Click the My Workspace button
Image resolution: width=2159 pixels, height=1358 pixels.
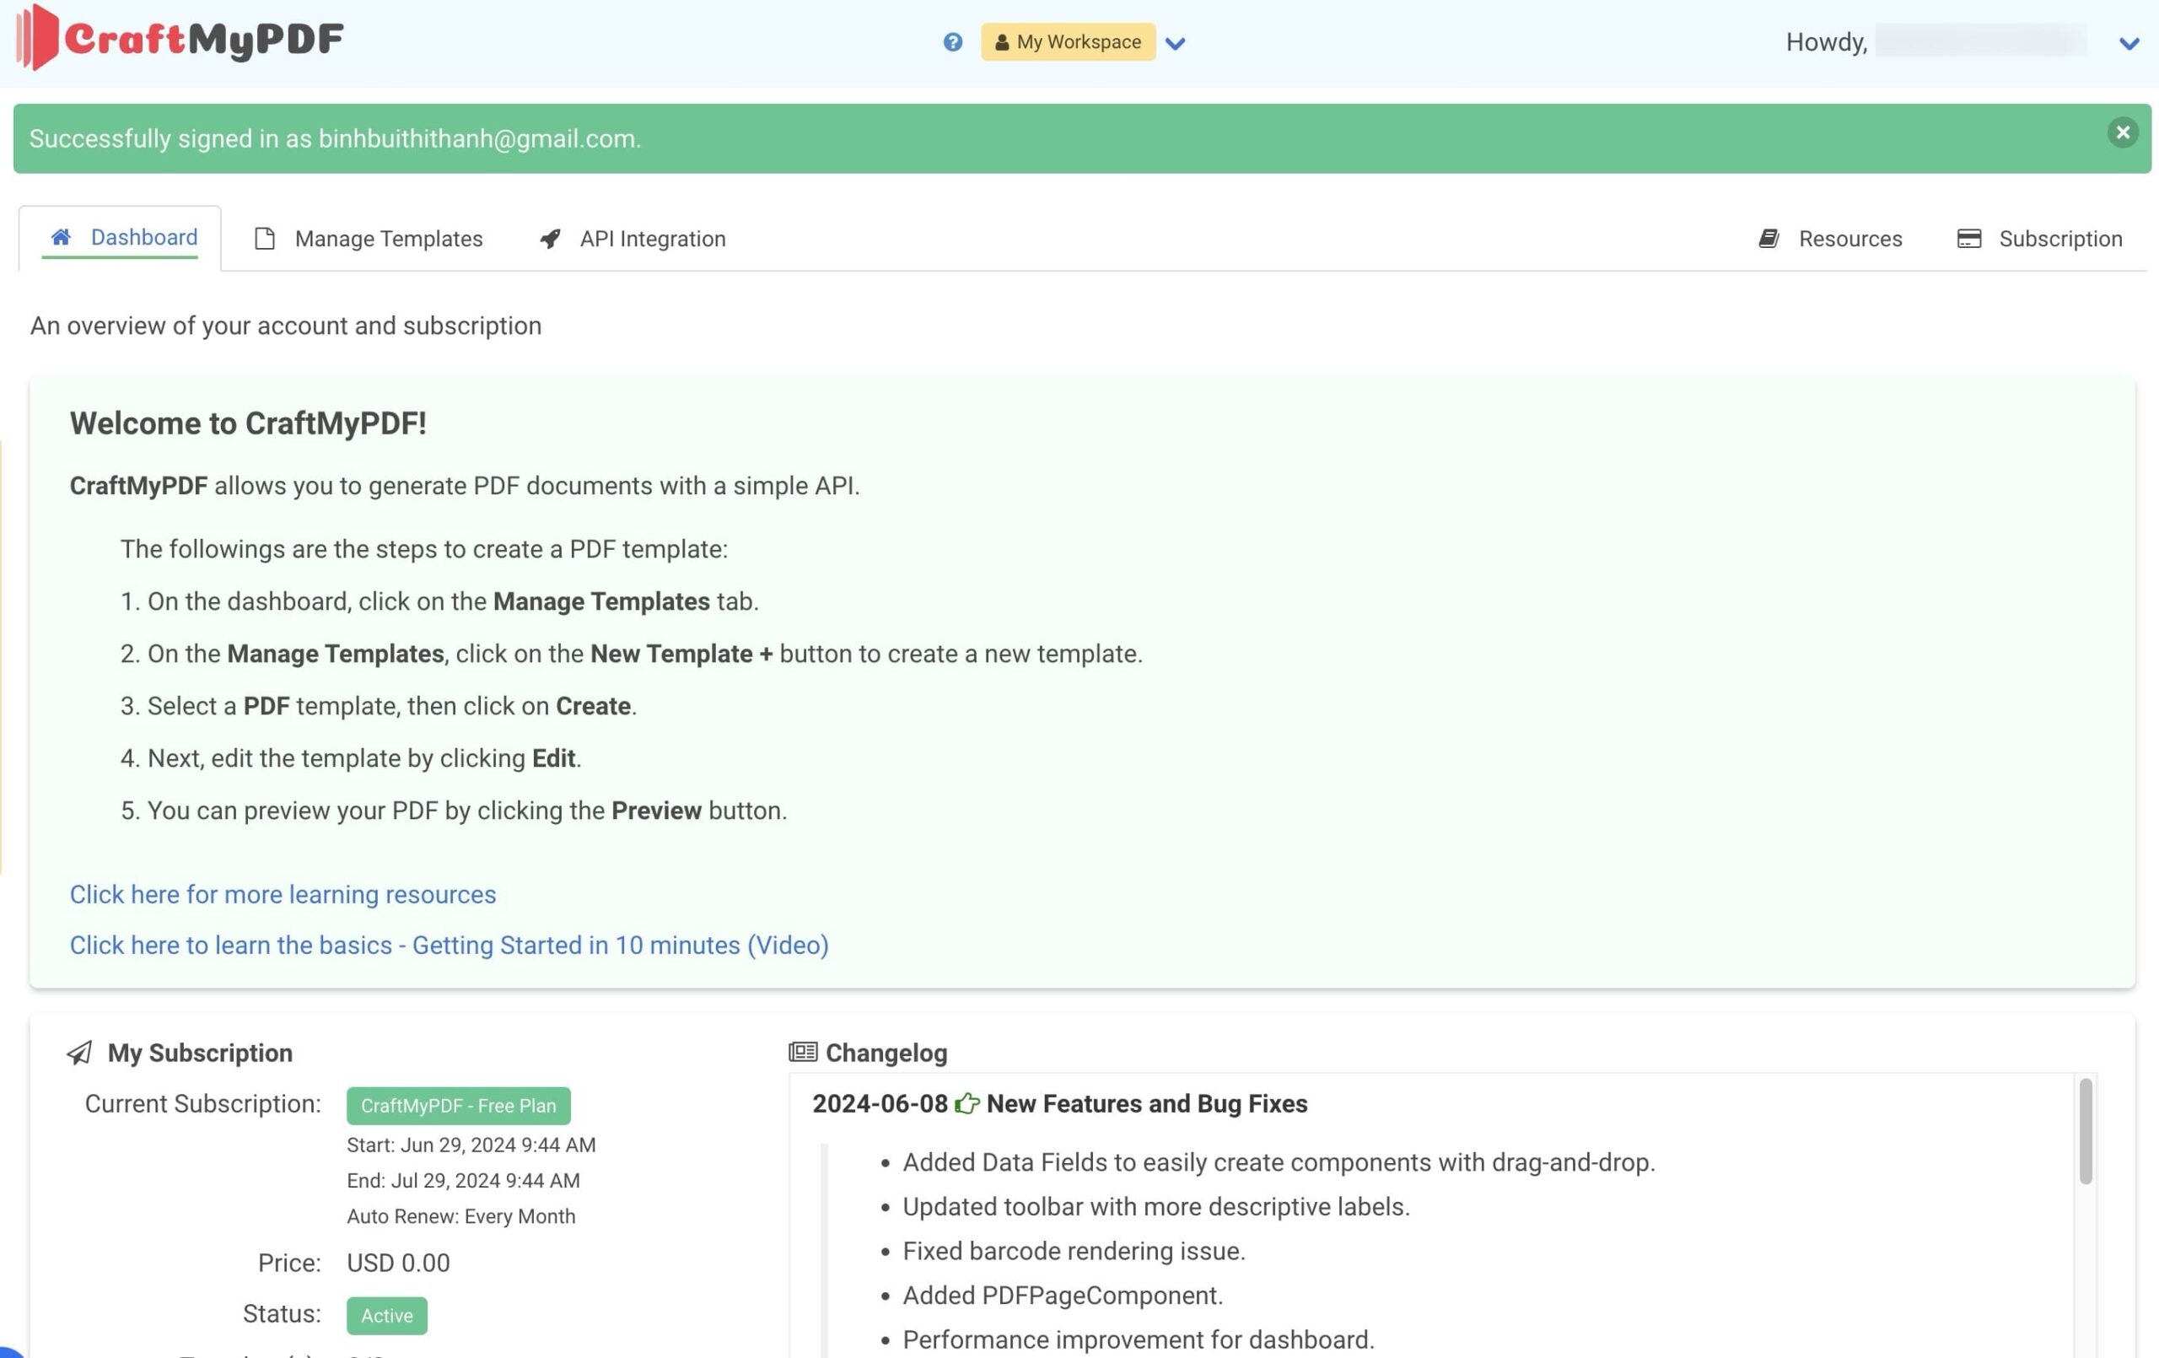1068,42
